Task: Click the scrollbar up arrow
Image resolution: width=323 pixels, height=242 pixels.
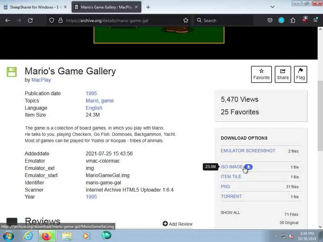Action: click(x=320, y=29)
